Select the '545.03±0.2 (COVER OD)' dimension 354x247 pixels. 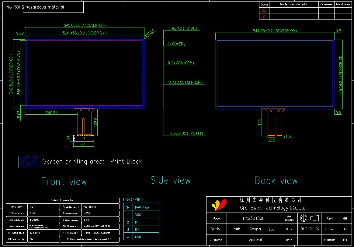pos(85,25)
